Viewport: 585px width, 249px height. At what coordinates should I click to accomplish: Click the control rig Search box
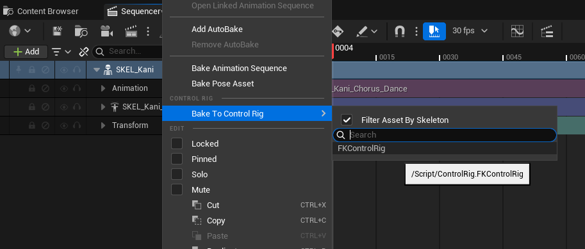pyautogui.click(x=444, y=135)
